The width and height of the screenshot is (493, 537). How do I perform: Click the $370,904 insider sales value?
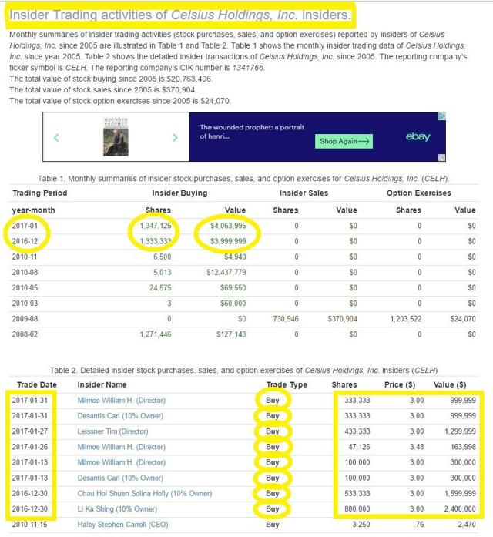tap(342, 319)
